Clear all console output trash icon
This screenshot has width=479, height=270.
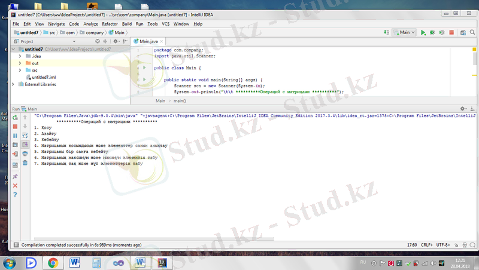click(x=25, y=162)
